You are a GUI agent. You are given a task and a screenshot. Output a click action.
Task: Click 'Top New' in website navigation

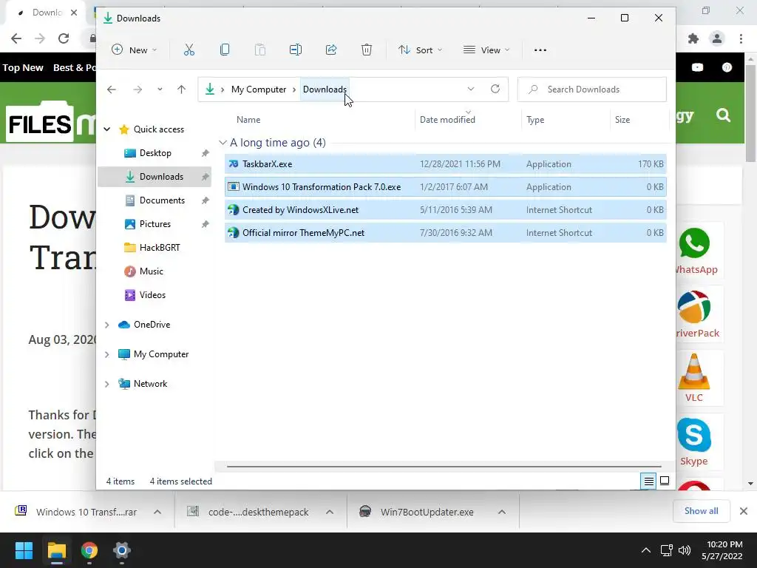coord(23,67)
